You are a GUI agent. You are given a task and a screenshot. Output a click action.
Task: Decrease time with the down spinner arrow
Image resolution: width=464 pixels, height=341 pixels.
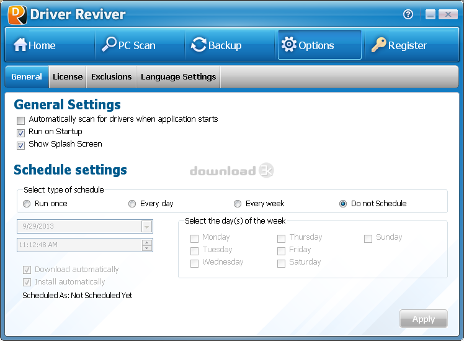(147, 248)
